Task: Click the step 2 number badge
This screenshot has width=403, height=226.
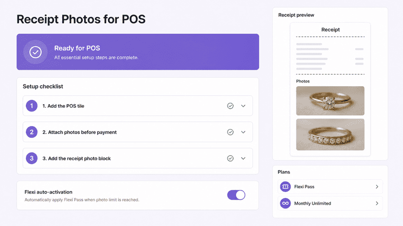Action: 32,132
